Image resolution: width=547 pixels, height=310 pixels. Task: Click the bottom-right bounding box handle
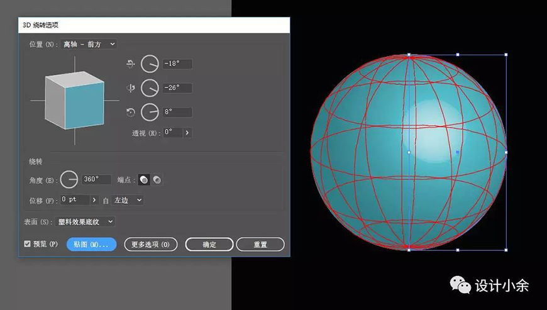coord(506,250)
